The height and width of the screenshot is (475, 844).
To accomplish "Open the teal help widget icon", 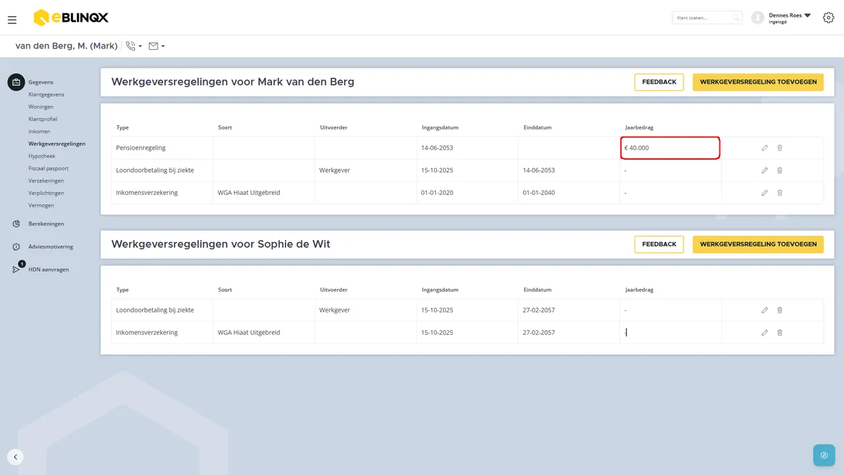I will click(x=824, y=455).
